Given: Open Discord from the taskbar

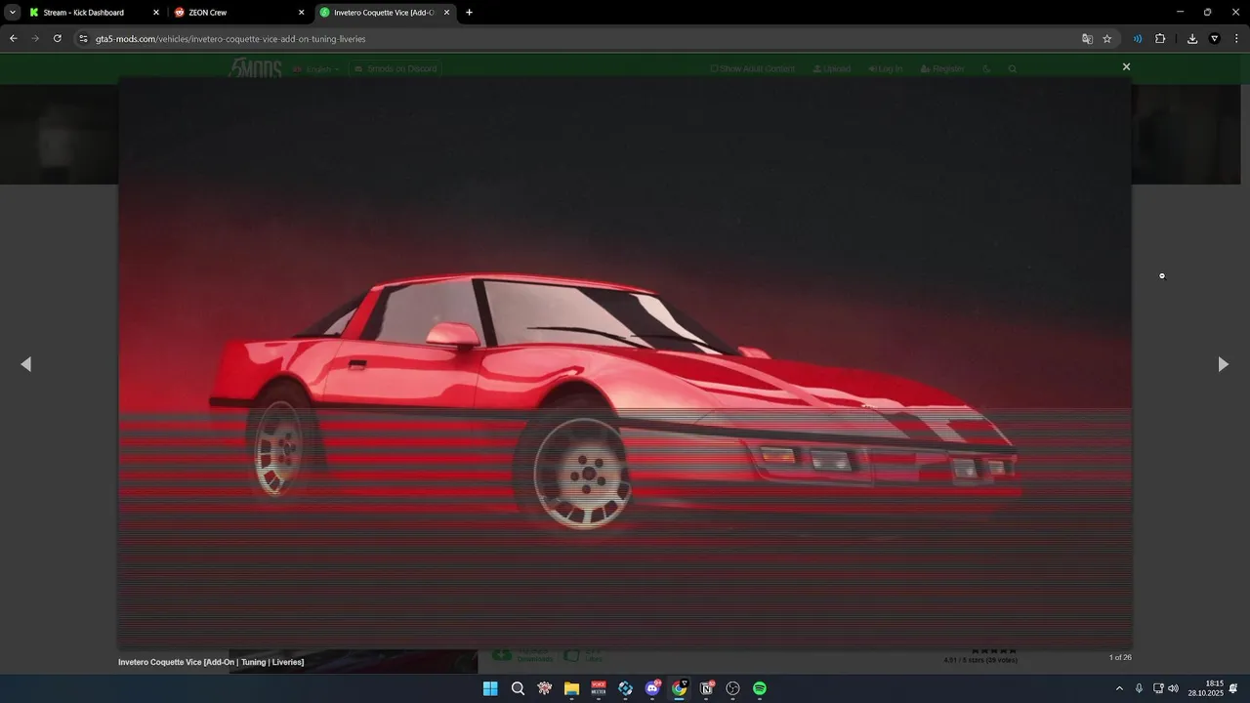Looking at the screenshot, I should coord(652,688).
